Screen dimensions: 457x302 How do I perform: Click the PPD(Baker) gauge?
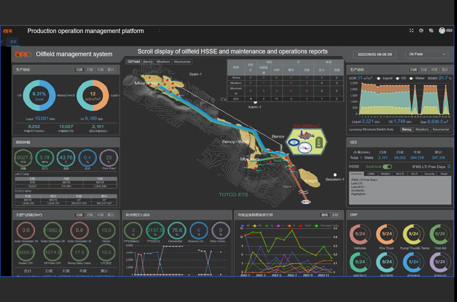pyautogui.click(x=133, y=231)
